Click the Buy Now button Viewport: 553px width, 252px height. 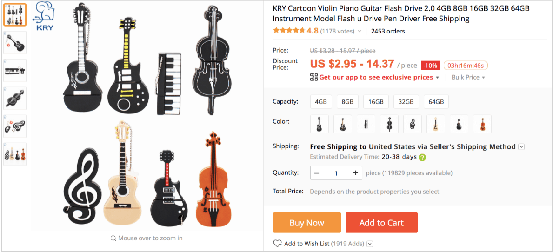pyautogui.click(x=306, y=223)
